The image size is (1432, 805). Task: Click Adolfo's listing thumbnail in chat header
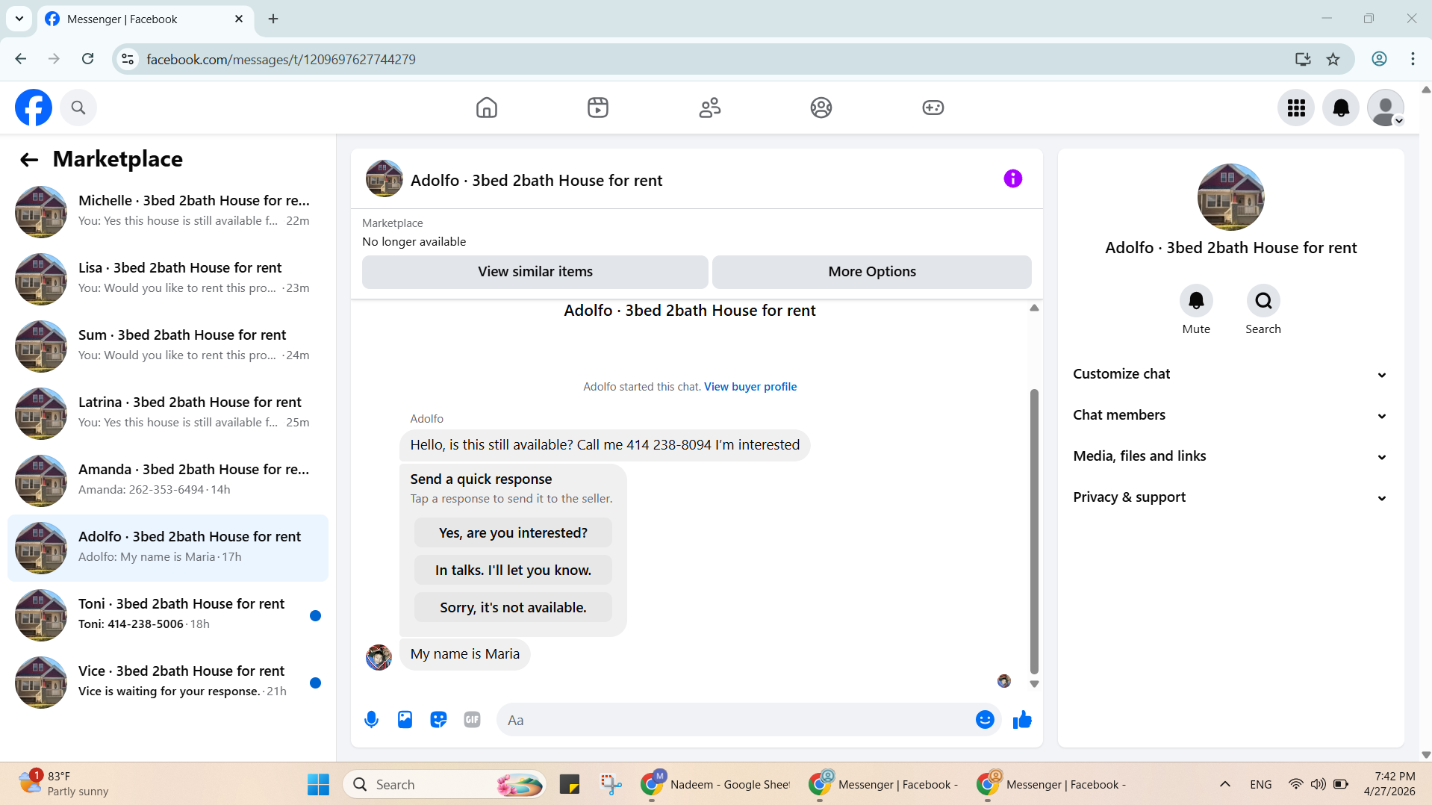(385, 178)
